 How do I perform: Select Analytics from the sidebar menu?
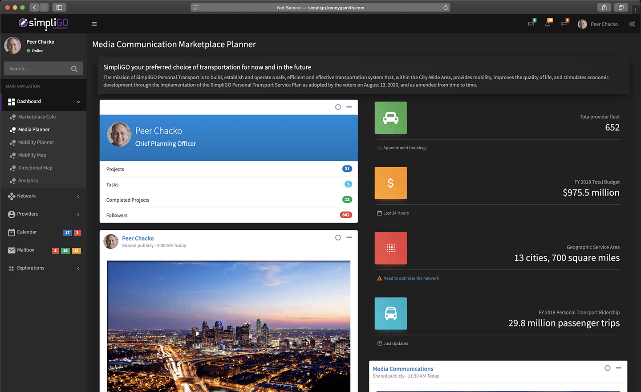click(x=28, y=181)
